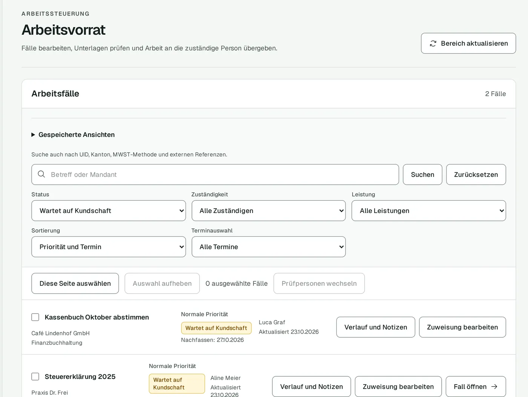Open the Leistung dropdown
This screenshot has height=397, width=528.
coord(429,211)
